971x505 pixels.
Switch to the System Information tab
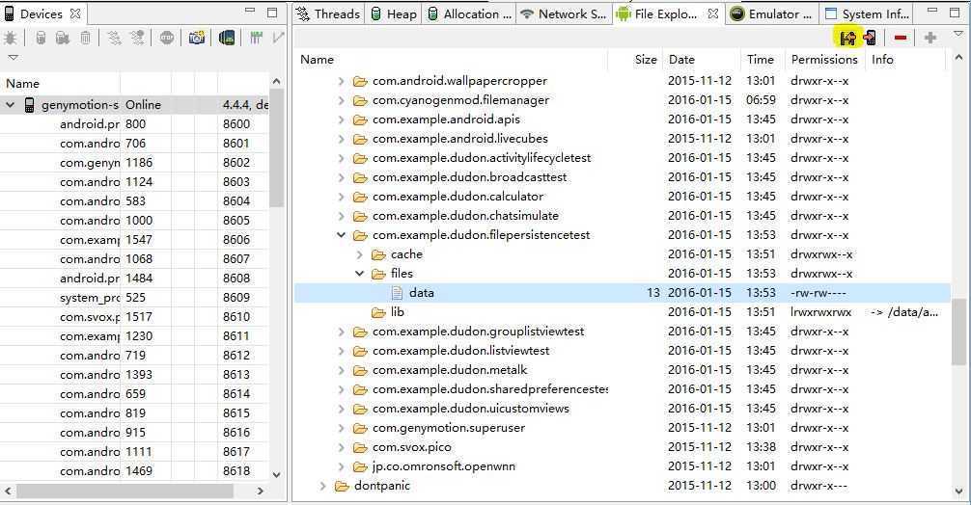click(867, 13)
